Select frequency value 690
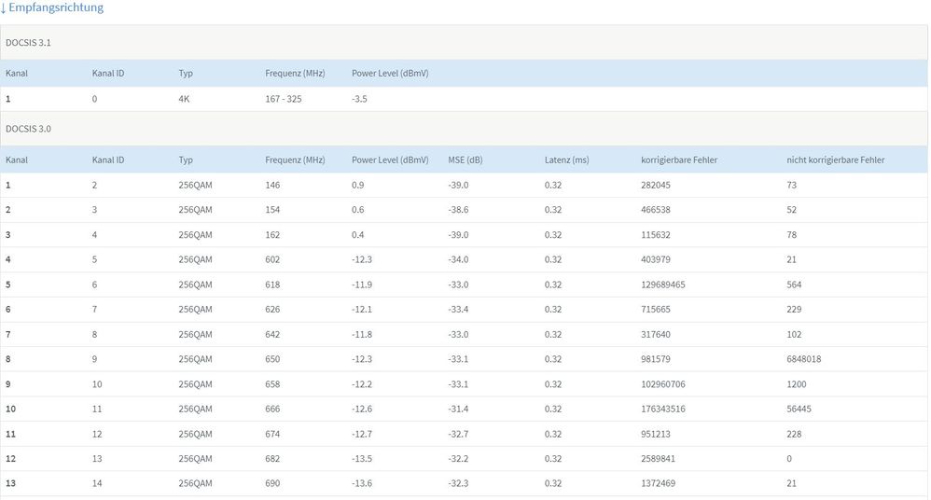The image size is (931, 500). pos(272,483)
